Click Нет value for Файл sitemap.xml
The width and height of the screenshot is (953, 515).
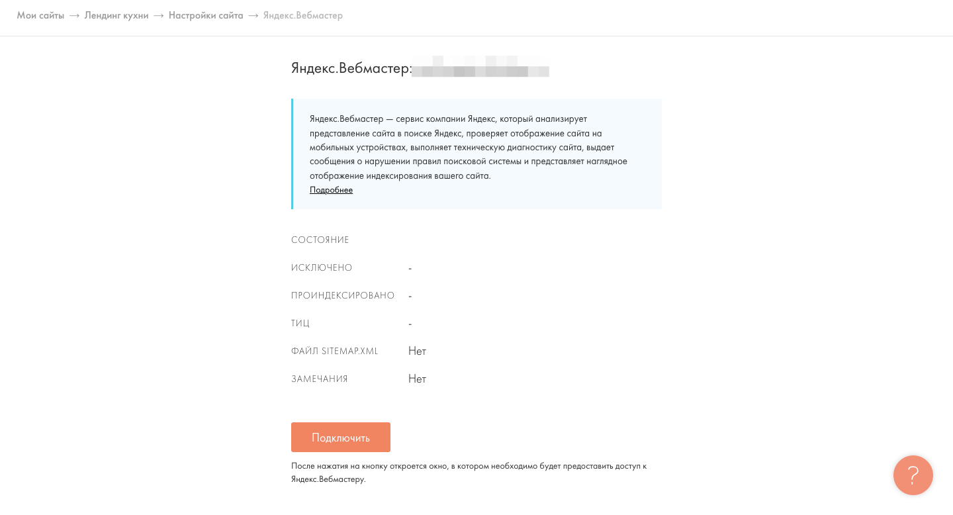[x=417, y=351]
